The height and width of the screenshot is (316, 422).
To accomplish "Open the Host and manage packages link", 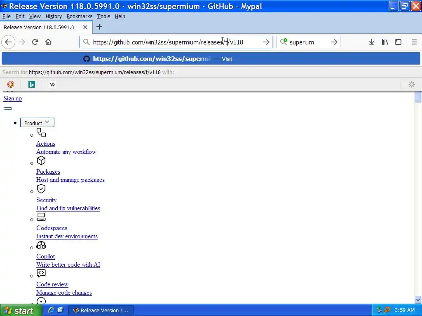I will click(x=70, y=180).
